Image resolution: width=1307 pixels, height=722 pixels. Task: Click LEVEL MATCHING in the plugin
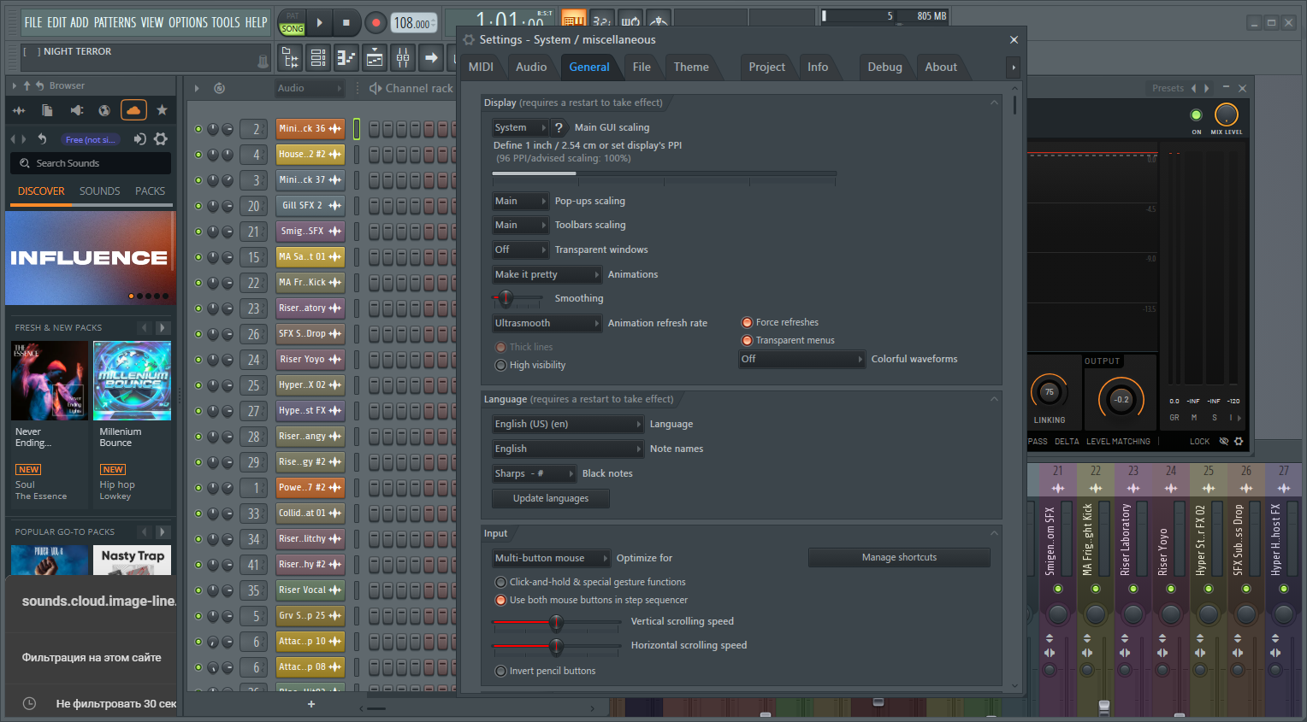pos(1118,442)
